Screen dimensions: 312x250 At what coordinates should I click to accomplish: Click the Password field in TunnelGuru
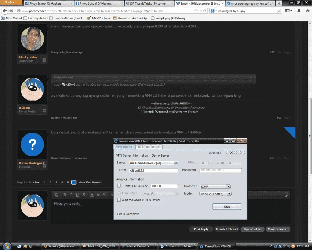click(x=221, y=170)
